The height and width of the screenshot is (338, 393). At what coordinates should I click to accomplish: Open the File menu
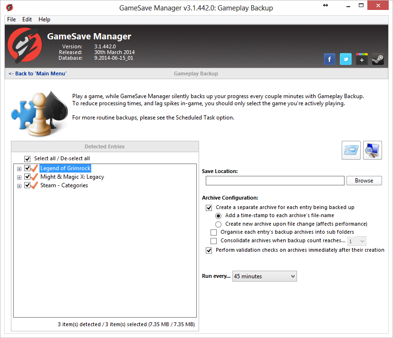[11, 19]
